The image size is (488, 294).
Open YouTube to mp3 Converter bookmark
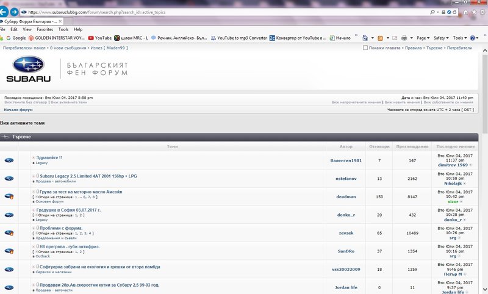(x=239, y=38)
